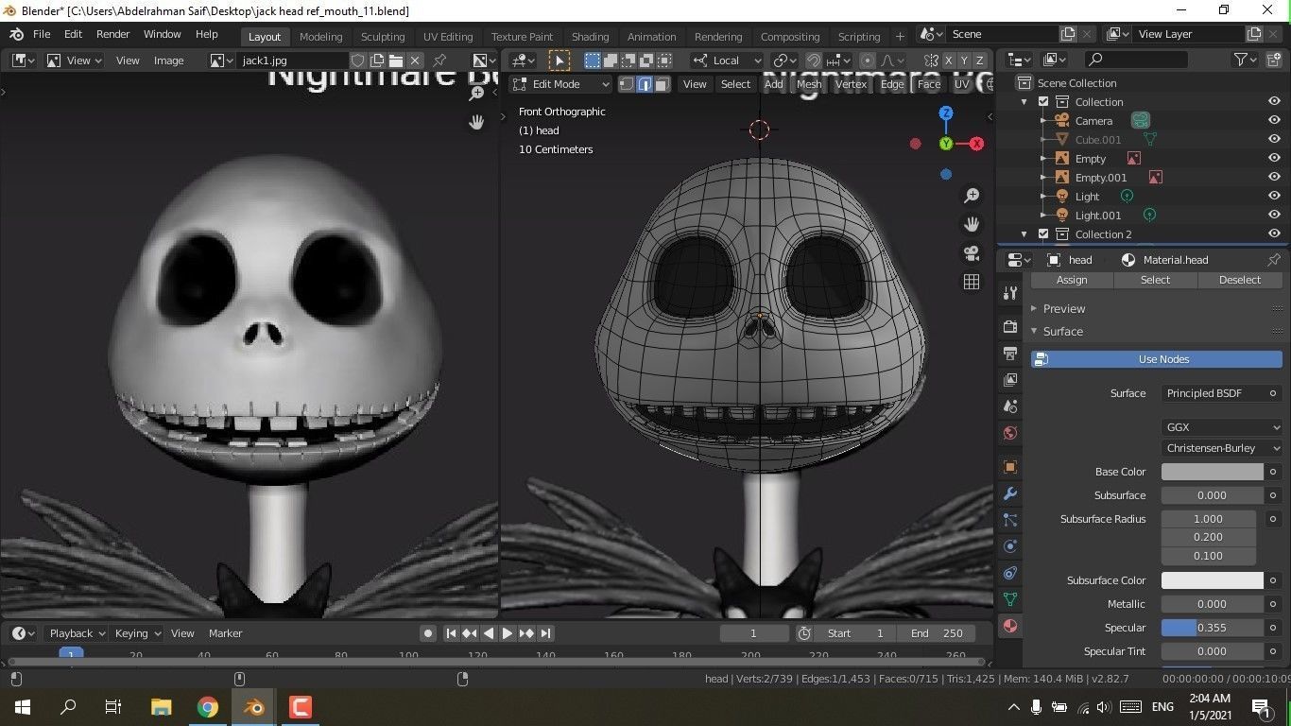
Task: Click the Deselect material button
Action: pyautogui.click(x=1240, y=280)
